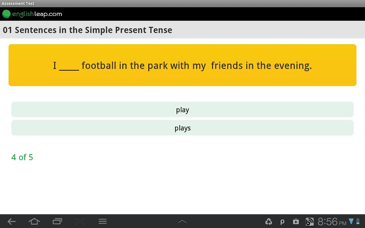This screenshot has width=365, height=228.
Task: Click the yellow question sentence box
Action: click(182, 65)
